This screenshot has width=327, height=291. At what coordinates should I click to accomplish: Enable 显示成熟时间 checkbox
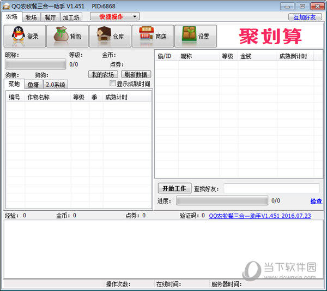(x=112, y=84)
